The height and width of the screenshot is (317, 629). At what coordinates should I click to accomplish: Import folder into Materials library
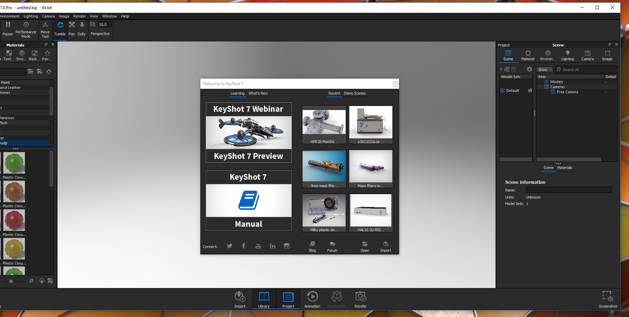(40, 72)
